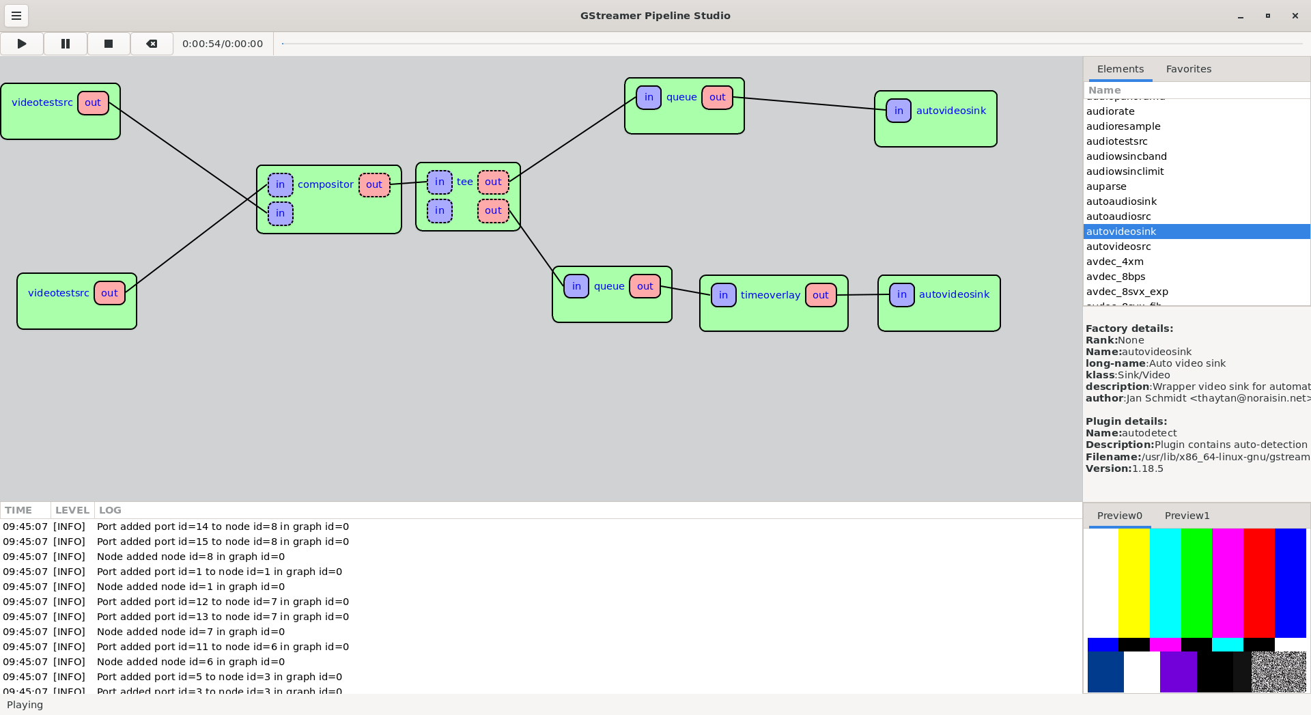Select autoaudiosrc in element list
Screen dimensions: 1311x715
point(1196,216)
